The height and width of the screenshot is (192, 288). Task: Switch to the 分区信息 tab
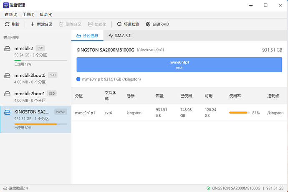87,35
